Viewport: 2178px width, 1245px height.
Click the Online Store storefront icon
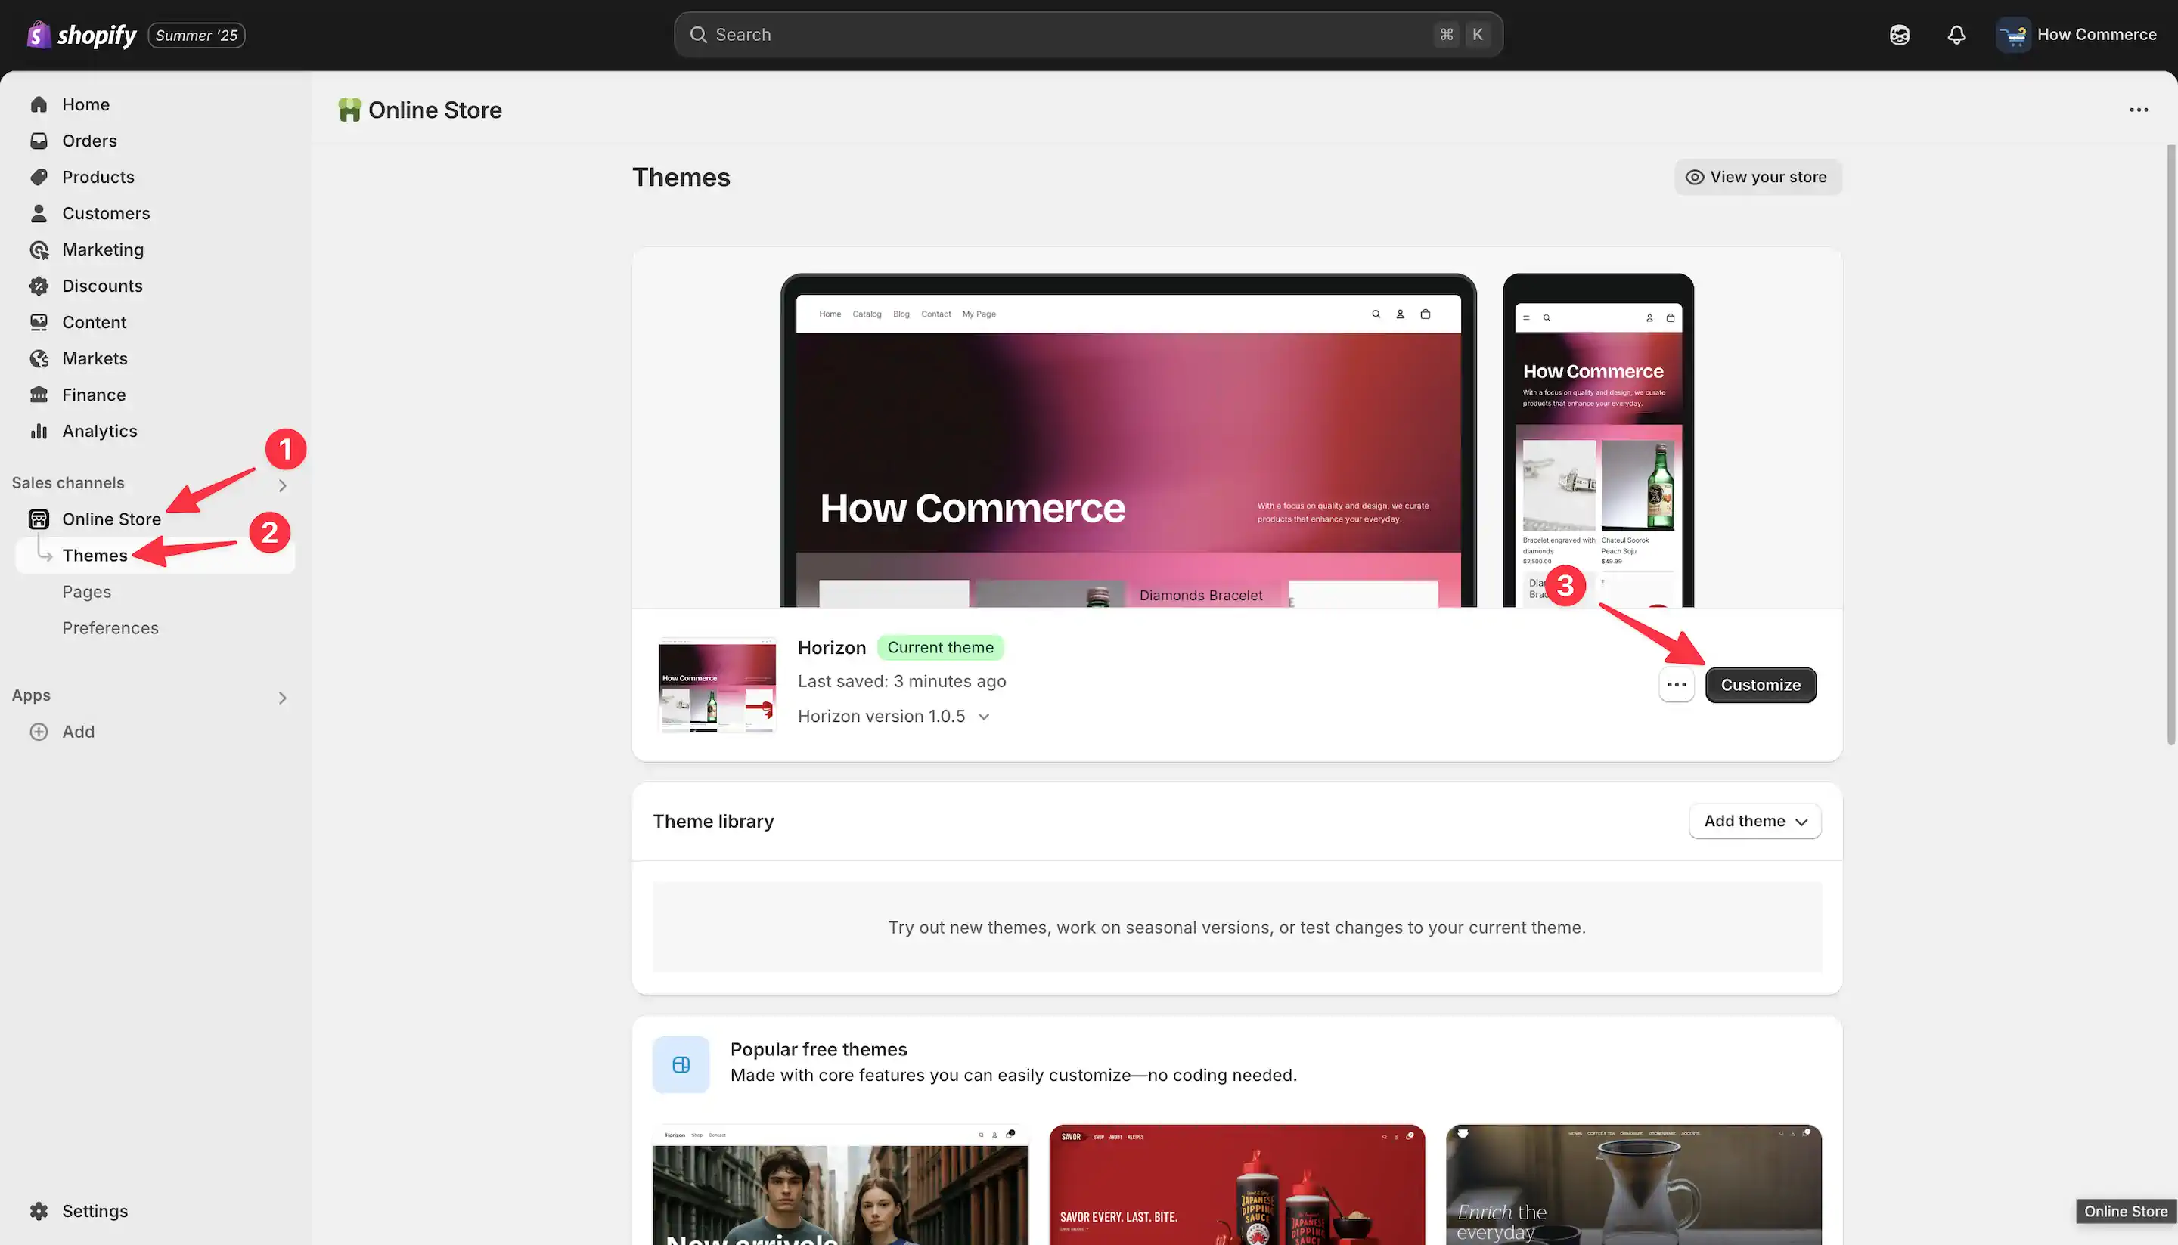click(39, 519)
